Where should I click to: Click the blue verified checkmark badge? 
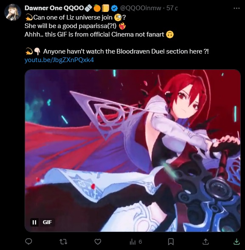pos(114,8)
